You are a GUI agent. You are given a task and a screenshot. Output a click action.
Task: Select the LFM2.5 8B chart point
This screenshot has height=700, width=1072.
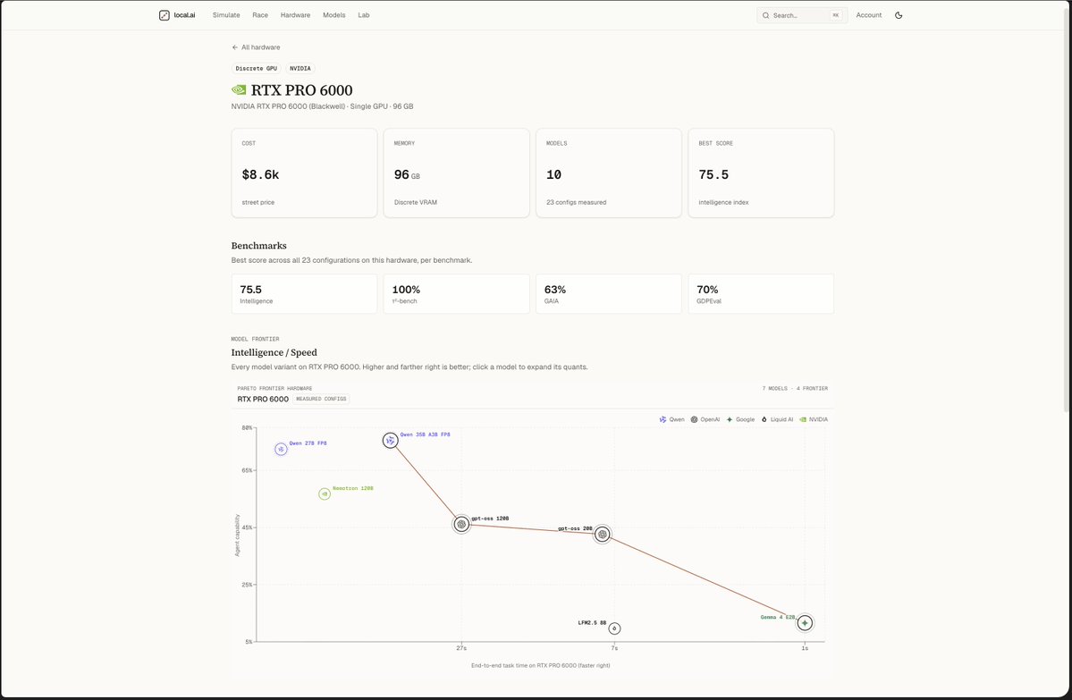click(x=614, y=628)
